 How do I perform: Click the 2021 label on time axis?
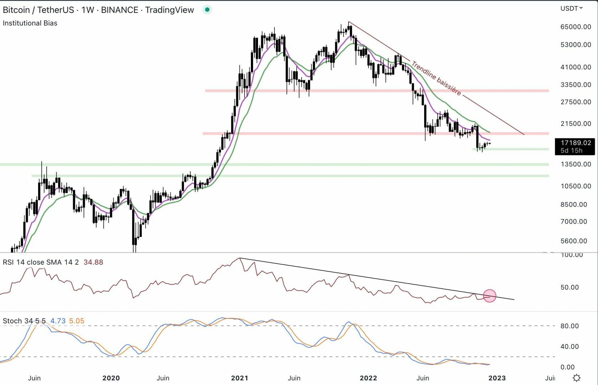click(x=239, y=378)
